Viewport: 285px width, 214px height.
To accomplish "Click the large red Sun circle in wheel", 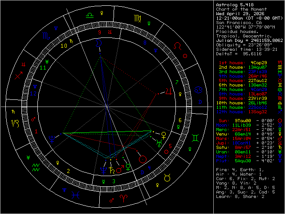I will [x=142, y=160].
